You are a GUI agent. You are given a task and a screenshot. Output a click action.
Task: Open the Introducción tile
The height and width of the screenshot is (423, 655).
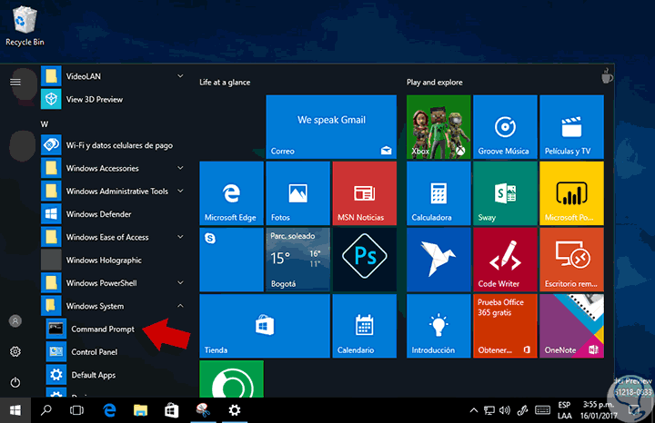coord(438,326)
